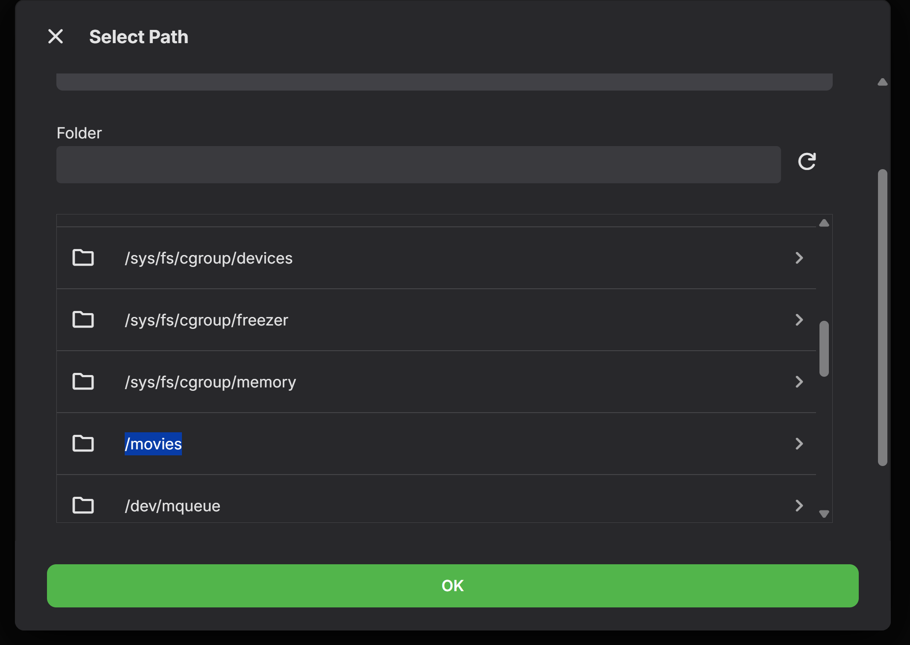Screen dimensions: 910x645
Task: Click folder icon for /sys/fs/cgroup/devices
Action: 83,258
